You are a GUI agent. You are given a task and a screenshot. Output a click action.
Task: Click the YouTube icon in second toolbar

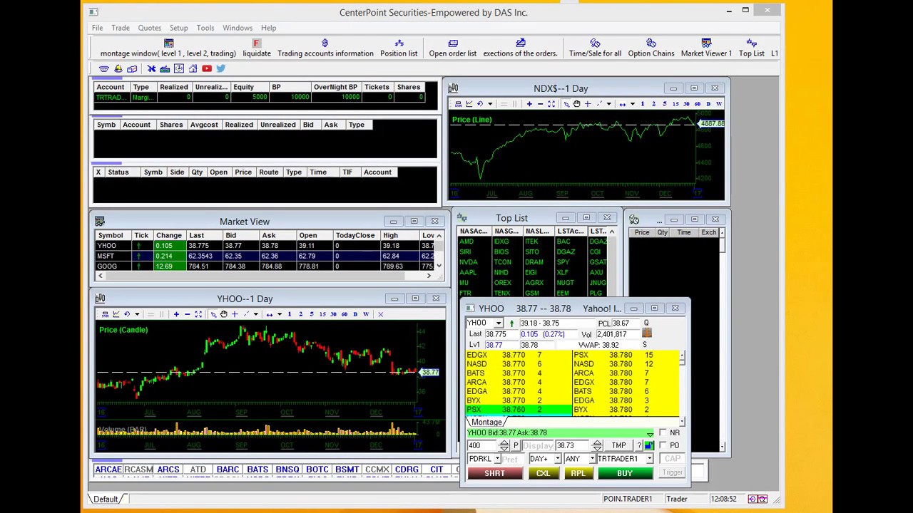207,68
